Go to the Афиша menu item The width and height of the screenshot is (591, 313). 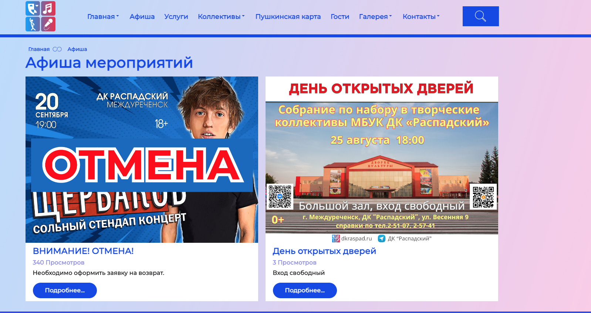coord(142,17)
